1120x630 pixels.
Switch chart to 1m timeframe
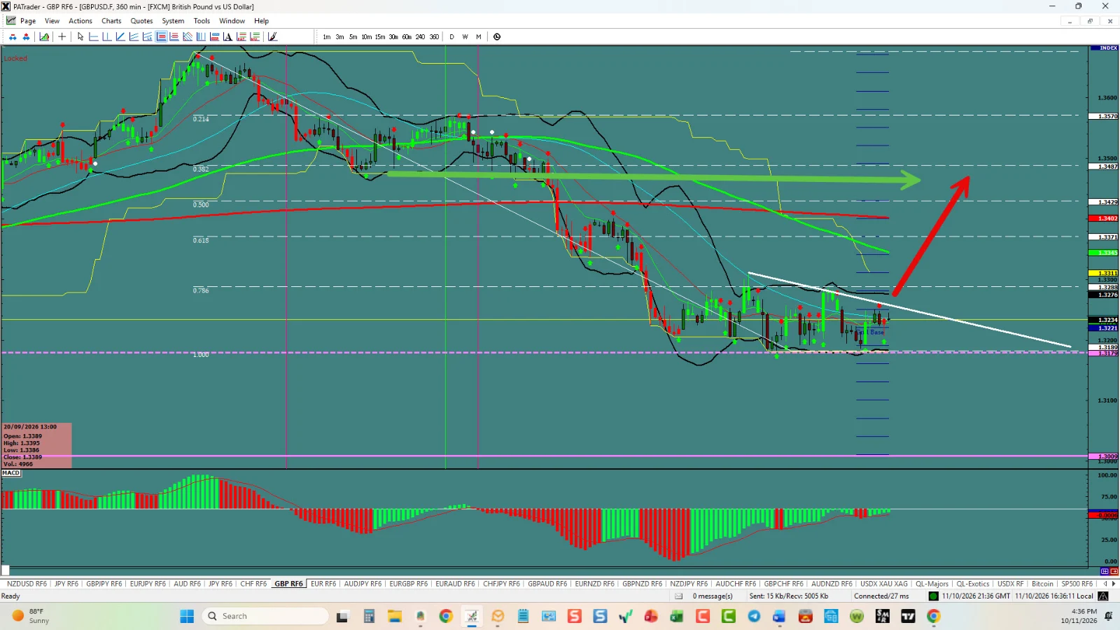(326, 37)
